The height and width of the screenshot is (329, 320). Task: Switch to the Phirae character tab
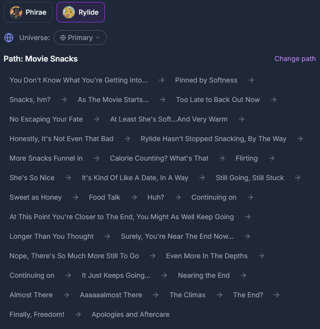pyautogui.click(x=28, y=12)
